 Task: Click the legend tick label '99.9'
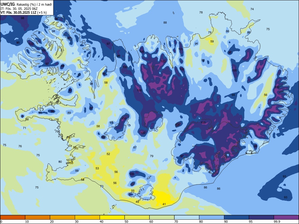(277, 222)
